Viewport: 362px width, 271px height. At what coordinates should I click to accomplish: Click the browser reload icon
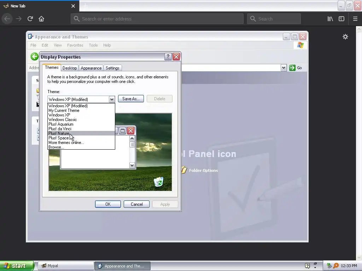[x=30, y=19]
